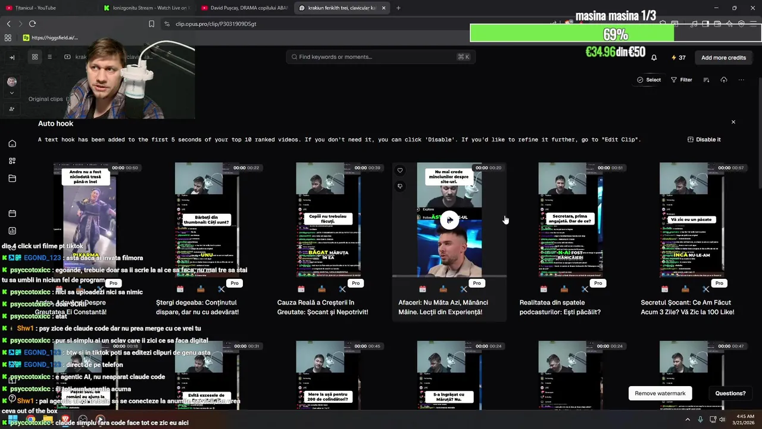Switch to the David Pușcaș DRAMA tab
Viewport: 762px width, 429px height.
pos(244,8)
